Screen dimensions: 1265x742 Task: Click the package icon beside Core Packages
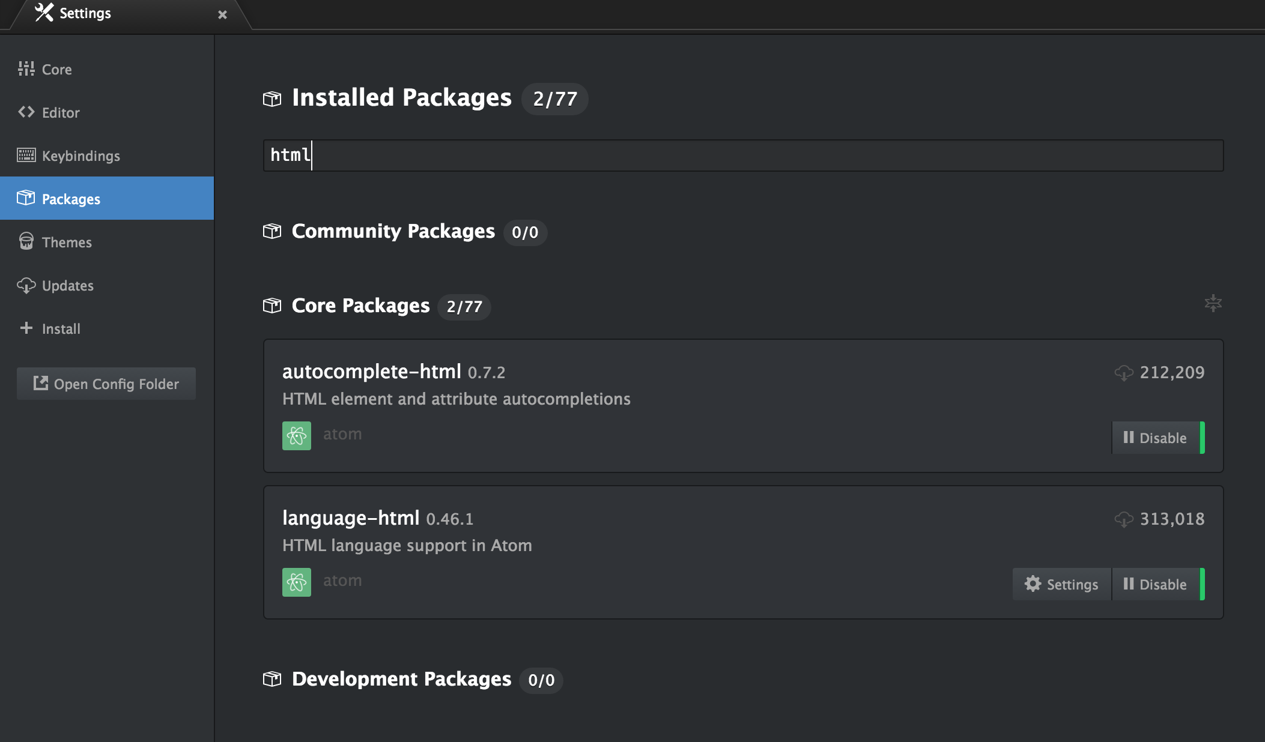coord(272,306)
